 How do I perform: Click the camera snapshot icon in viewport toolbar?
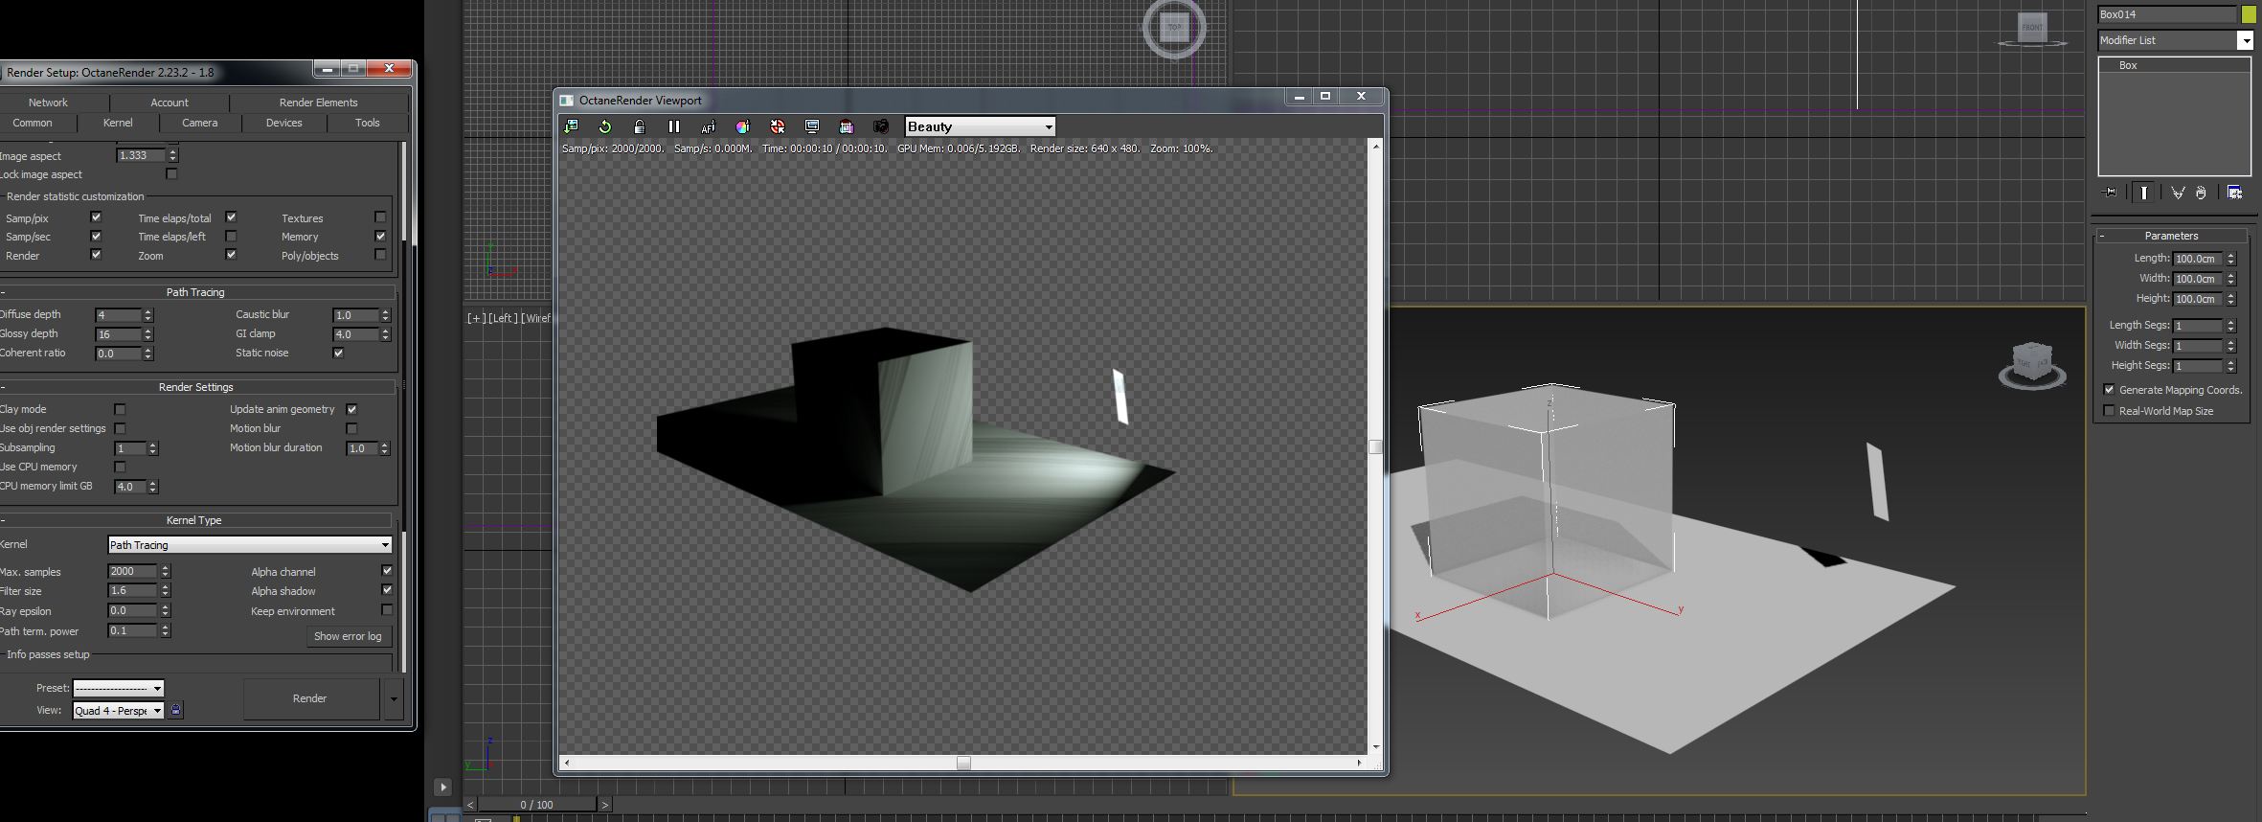click(x=881, y=126)
